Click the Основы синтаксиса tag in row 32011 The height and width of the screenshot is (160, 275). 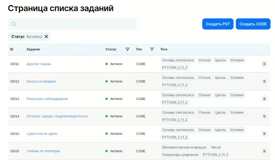(x=178, y=60)
